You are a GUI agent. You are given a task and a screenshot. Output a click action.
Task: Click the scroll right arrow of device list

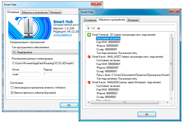pyautogui.click(x=168, y=102)
